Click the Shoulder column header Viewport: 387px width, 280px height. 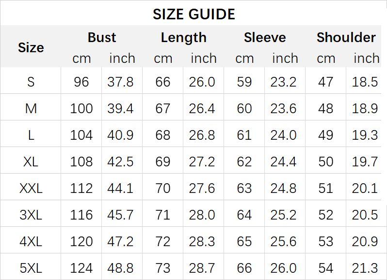(x=346, y=37)
